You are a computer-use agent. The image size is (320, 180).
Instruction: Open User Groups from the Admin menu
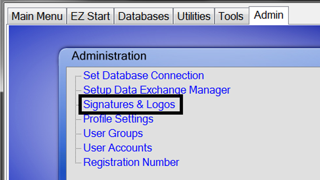click(113, 133)
